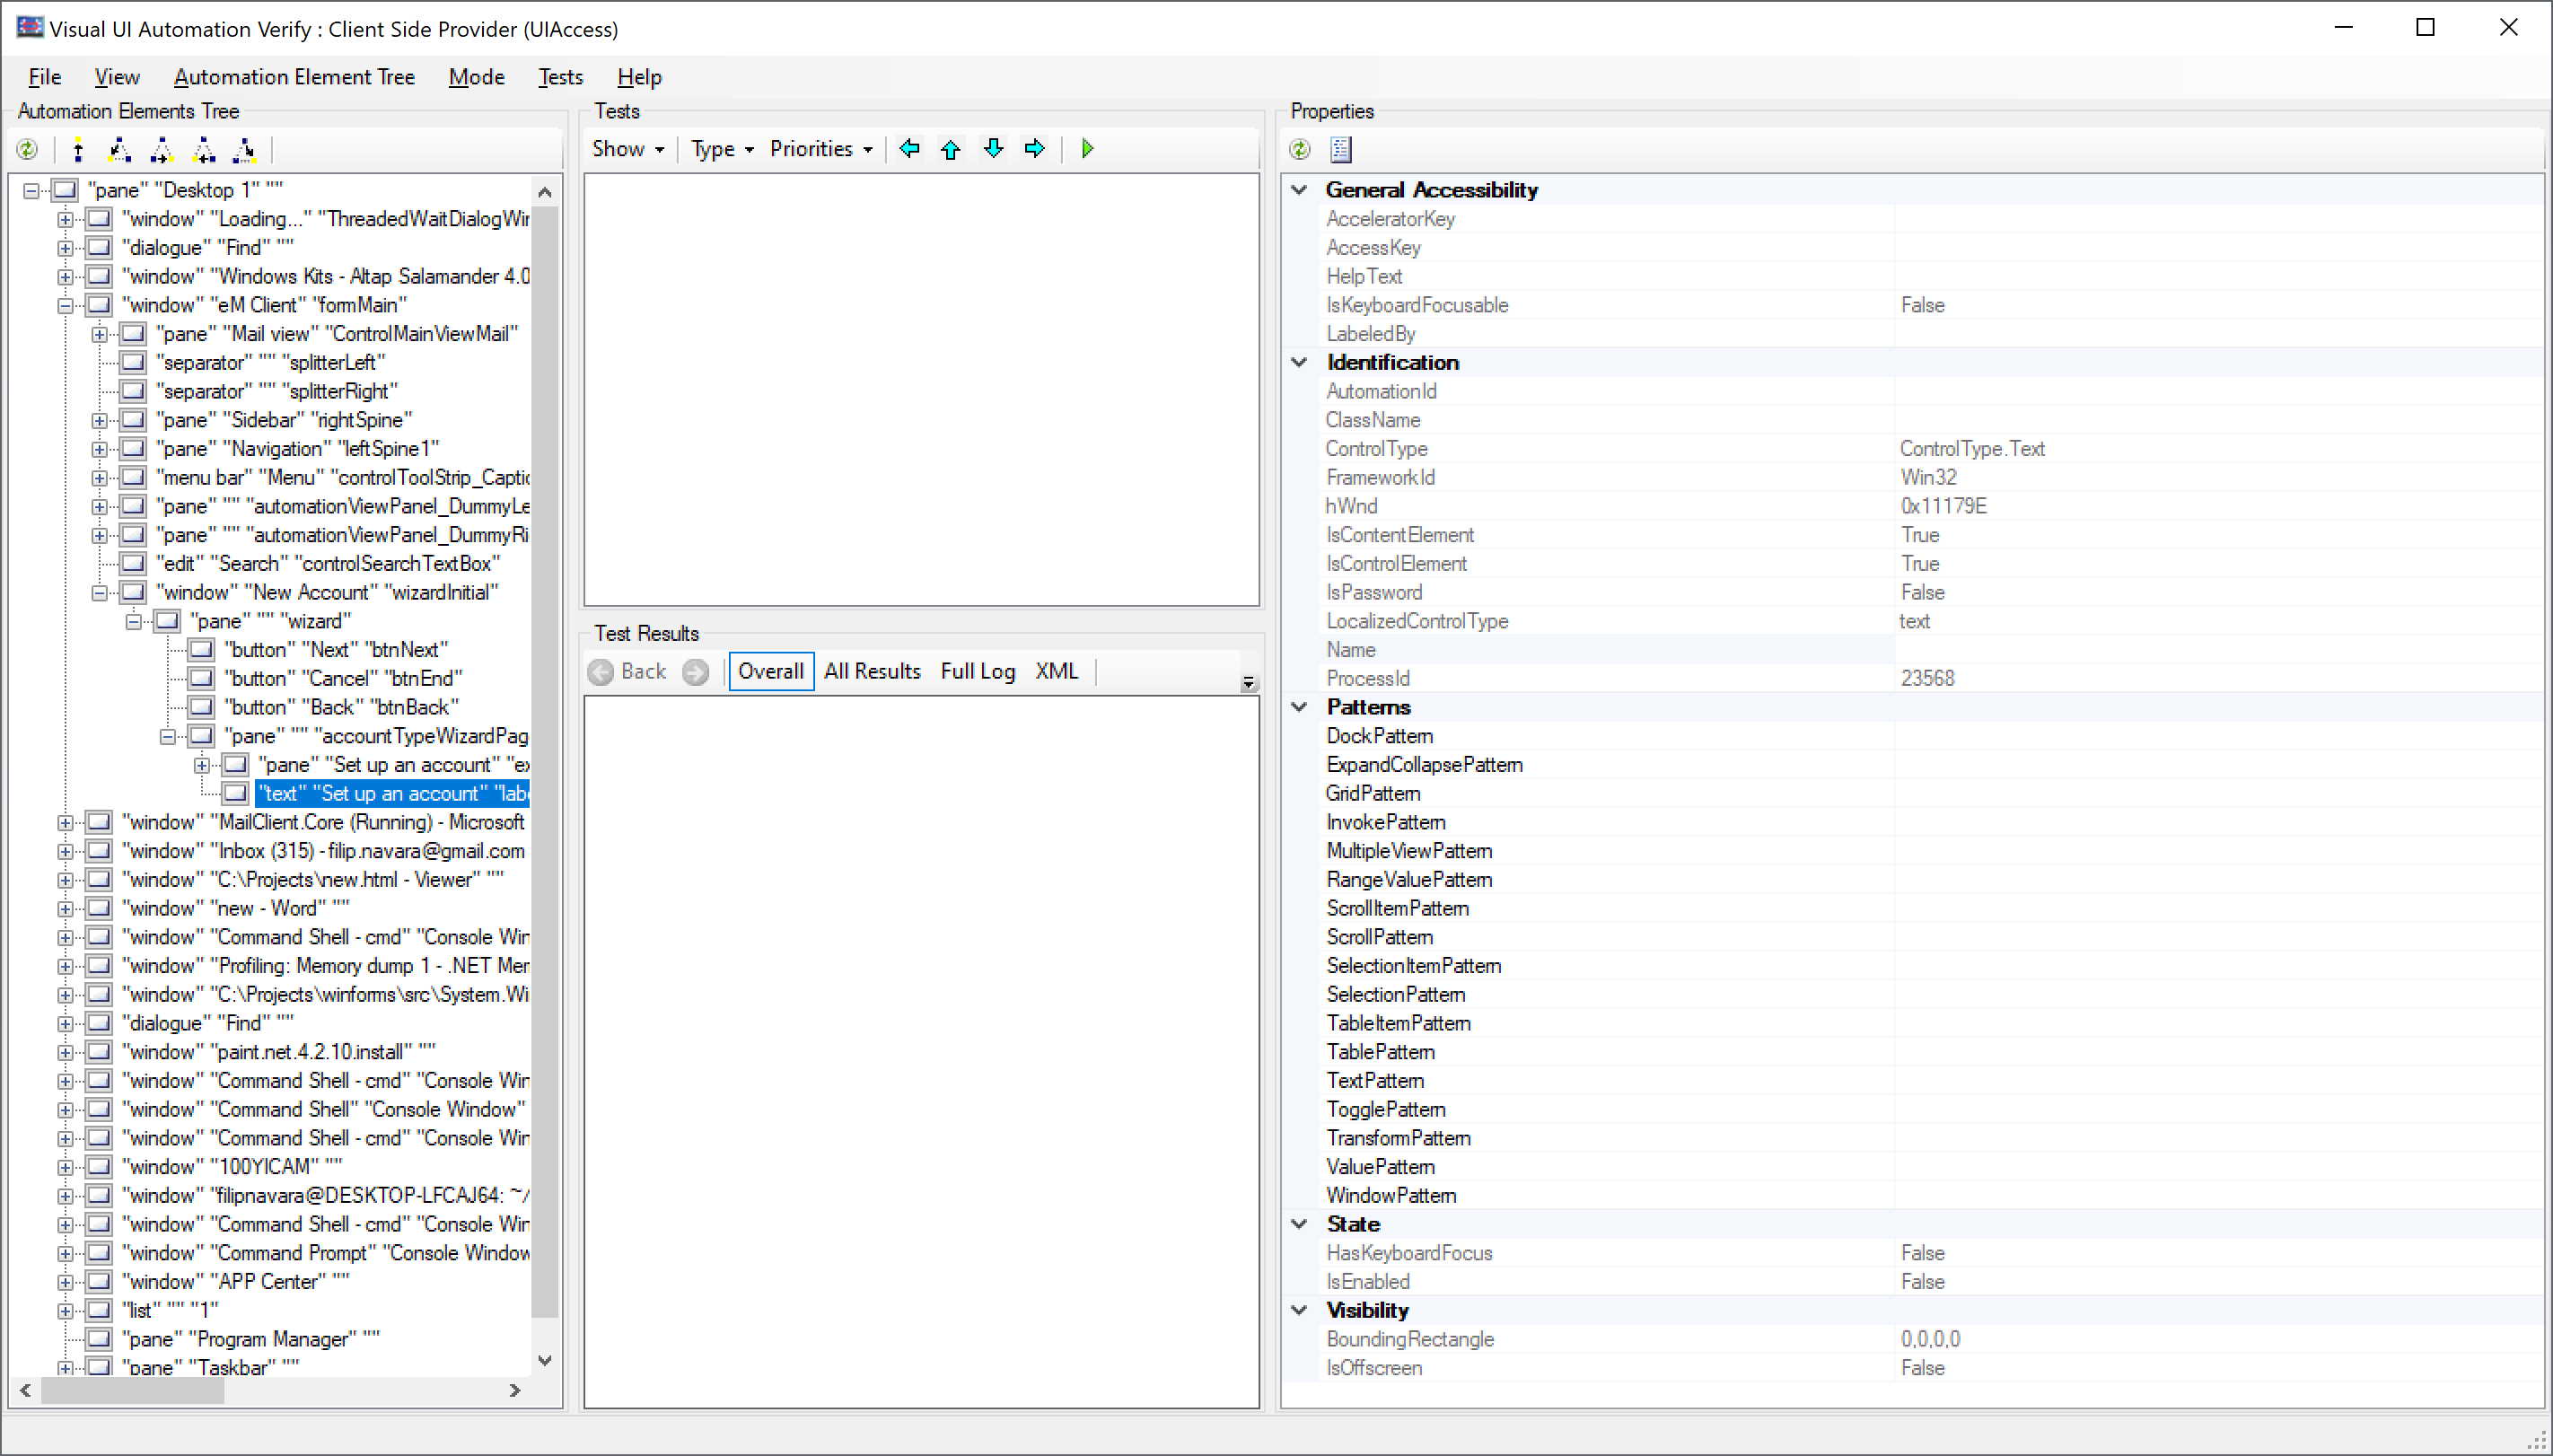Collapse the eM Client window node

pos(65,306)
